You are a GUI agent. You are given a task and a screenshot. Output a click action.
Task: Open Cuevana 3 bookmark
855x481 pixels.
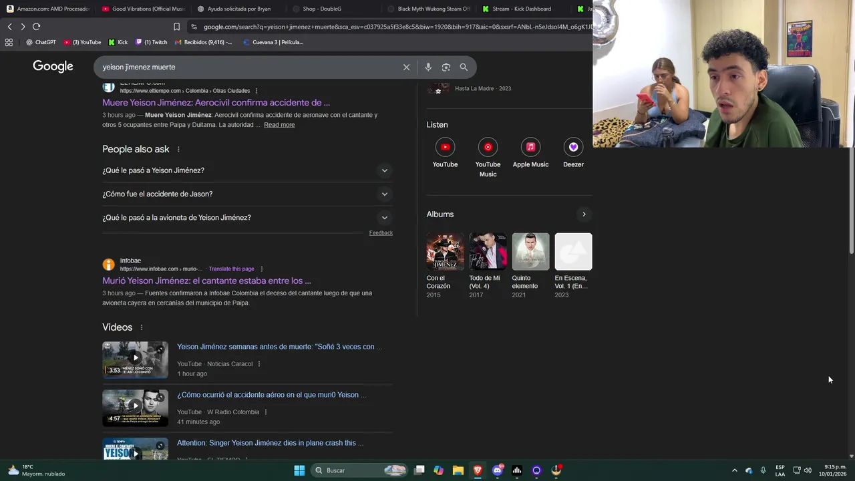point(273,42)
